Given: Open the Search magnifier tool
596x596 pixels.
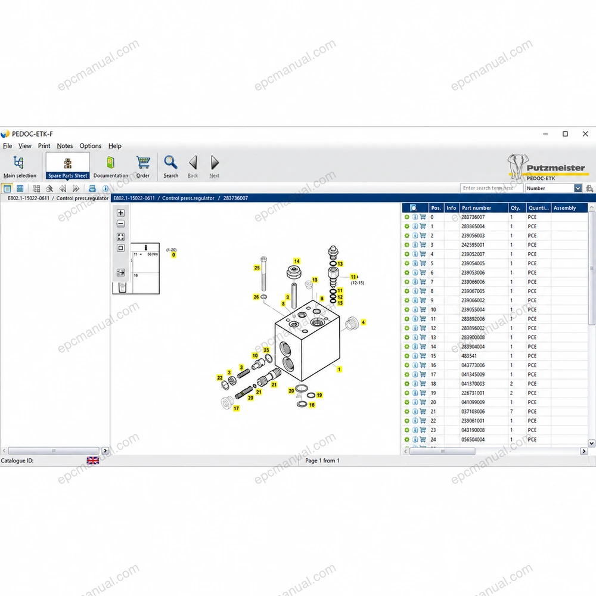Looking at the screenshot, I should [x=170, y=166].
